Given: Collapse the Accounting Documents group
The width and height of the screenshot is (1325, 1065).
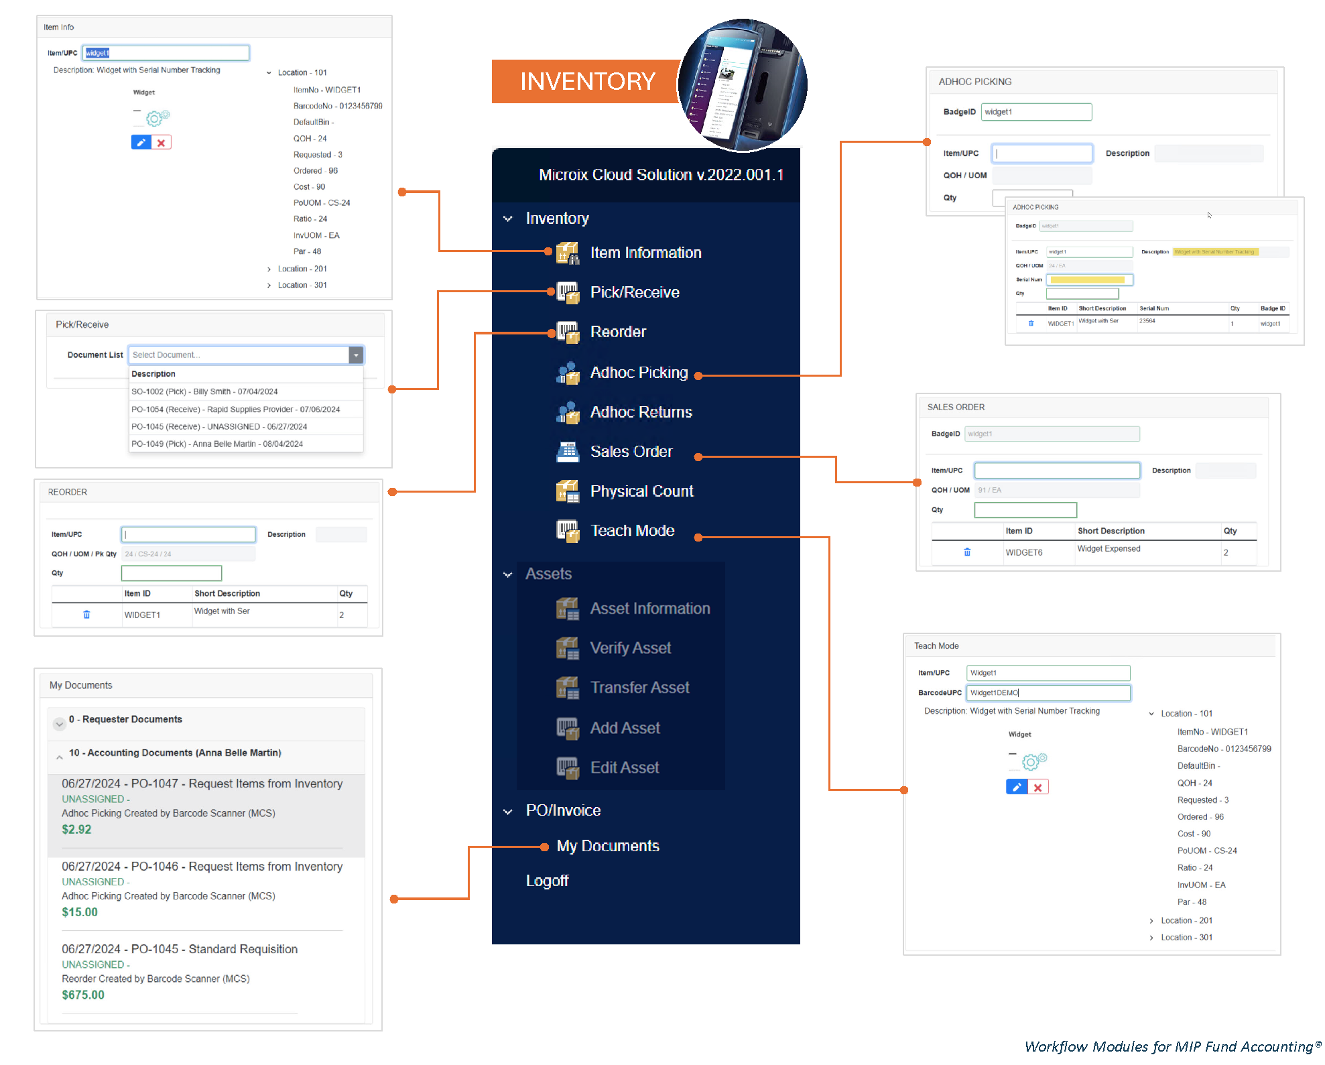Looking at the screenshot, I should click(60, 757).
